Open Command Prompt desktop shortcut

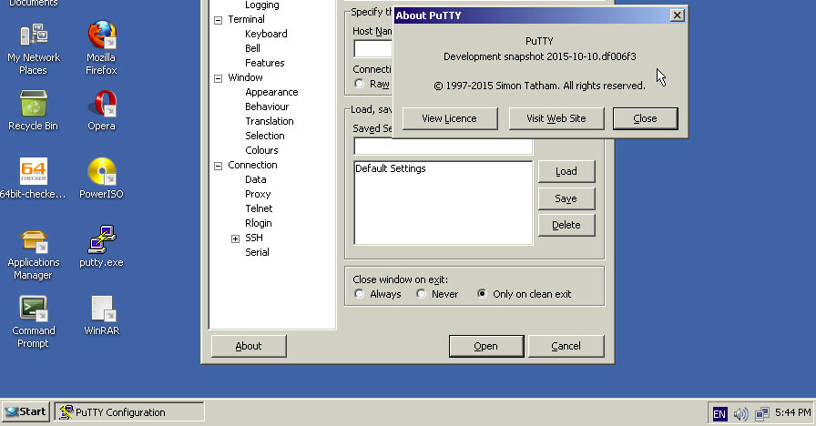point(34,322)
